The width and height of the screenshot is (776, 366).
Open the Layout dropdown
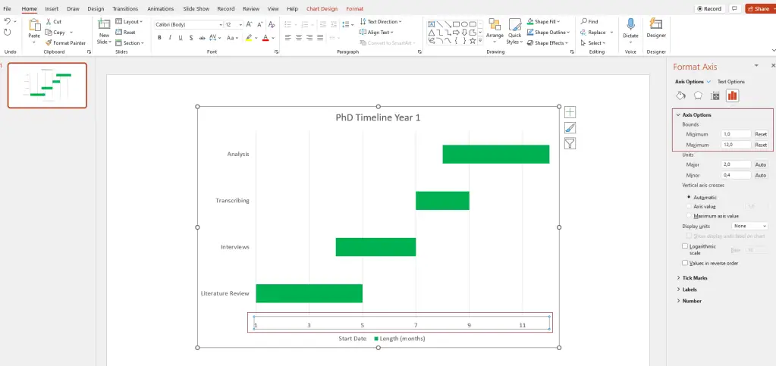click(129, 22)
